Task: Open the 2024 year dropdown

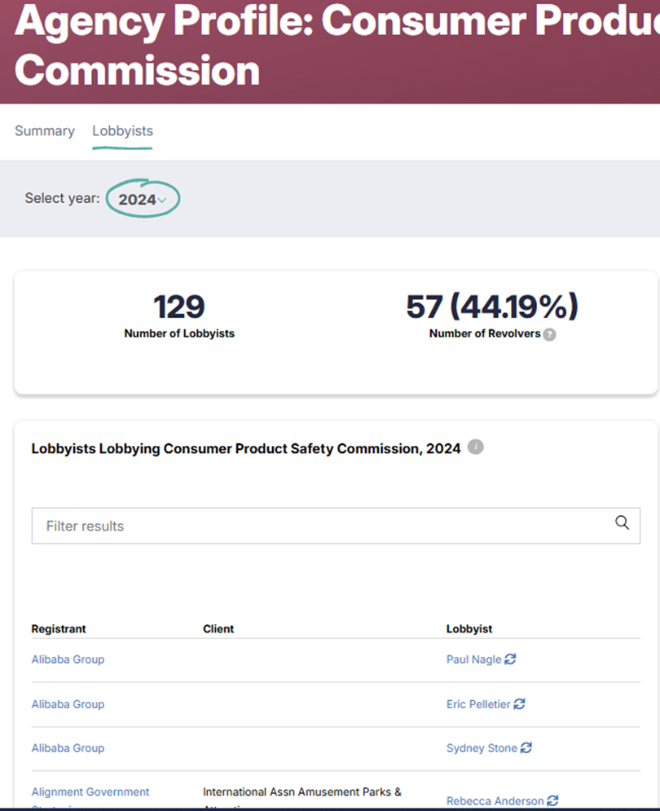Action: (143, 199)
